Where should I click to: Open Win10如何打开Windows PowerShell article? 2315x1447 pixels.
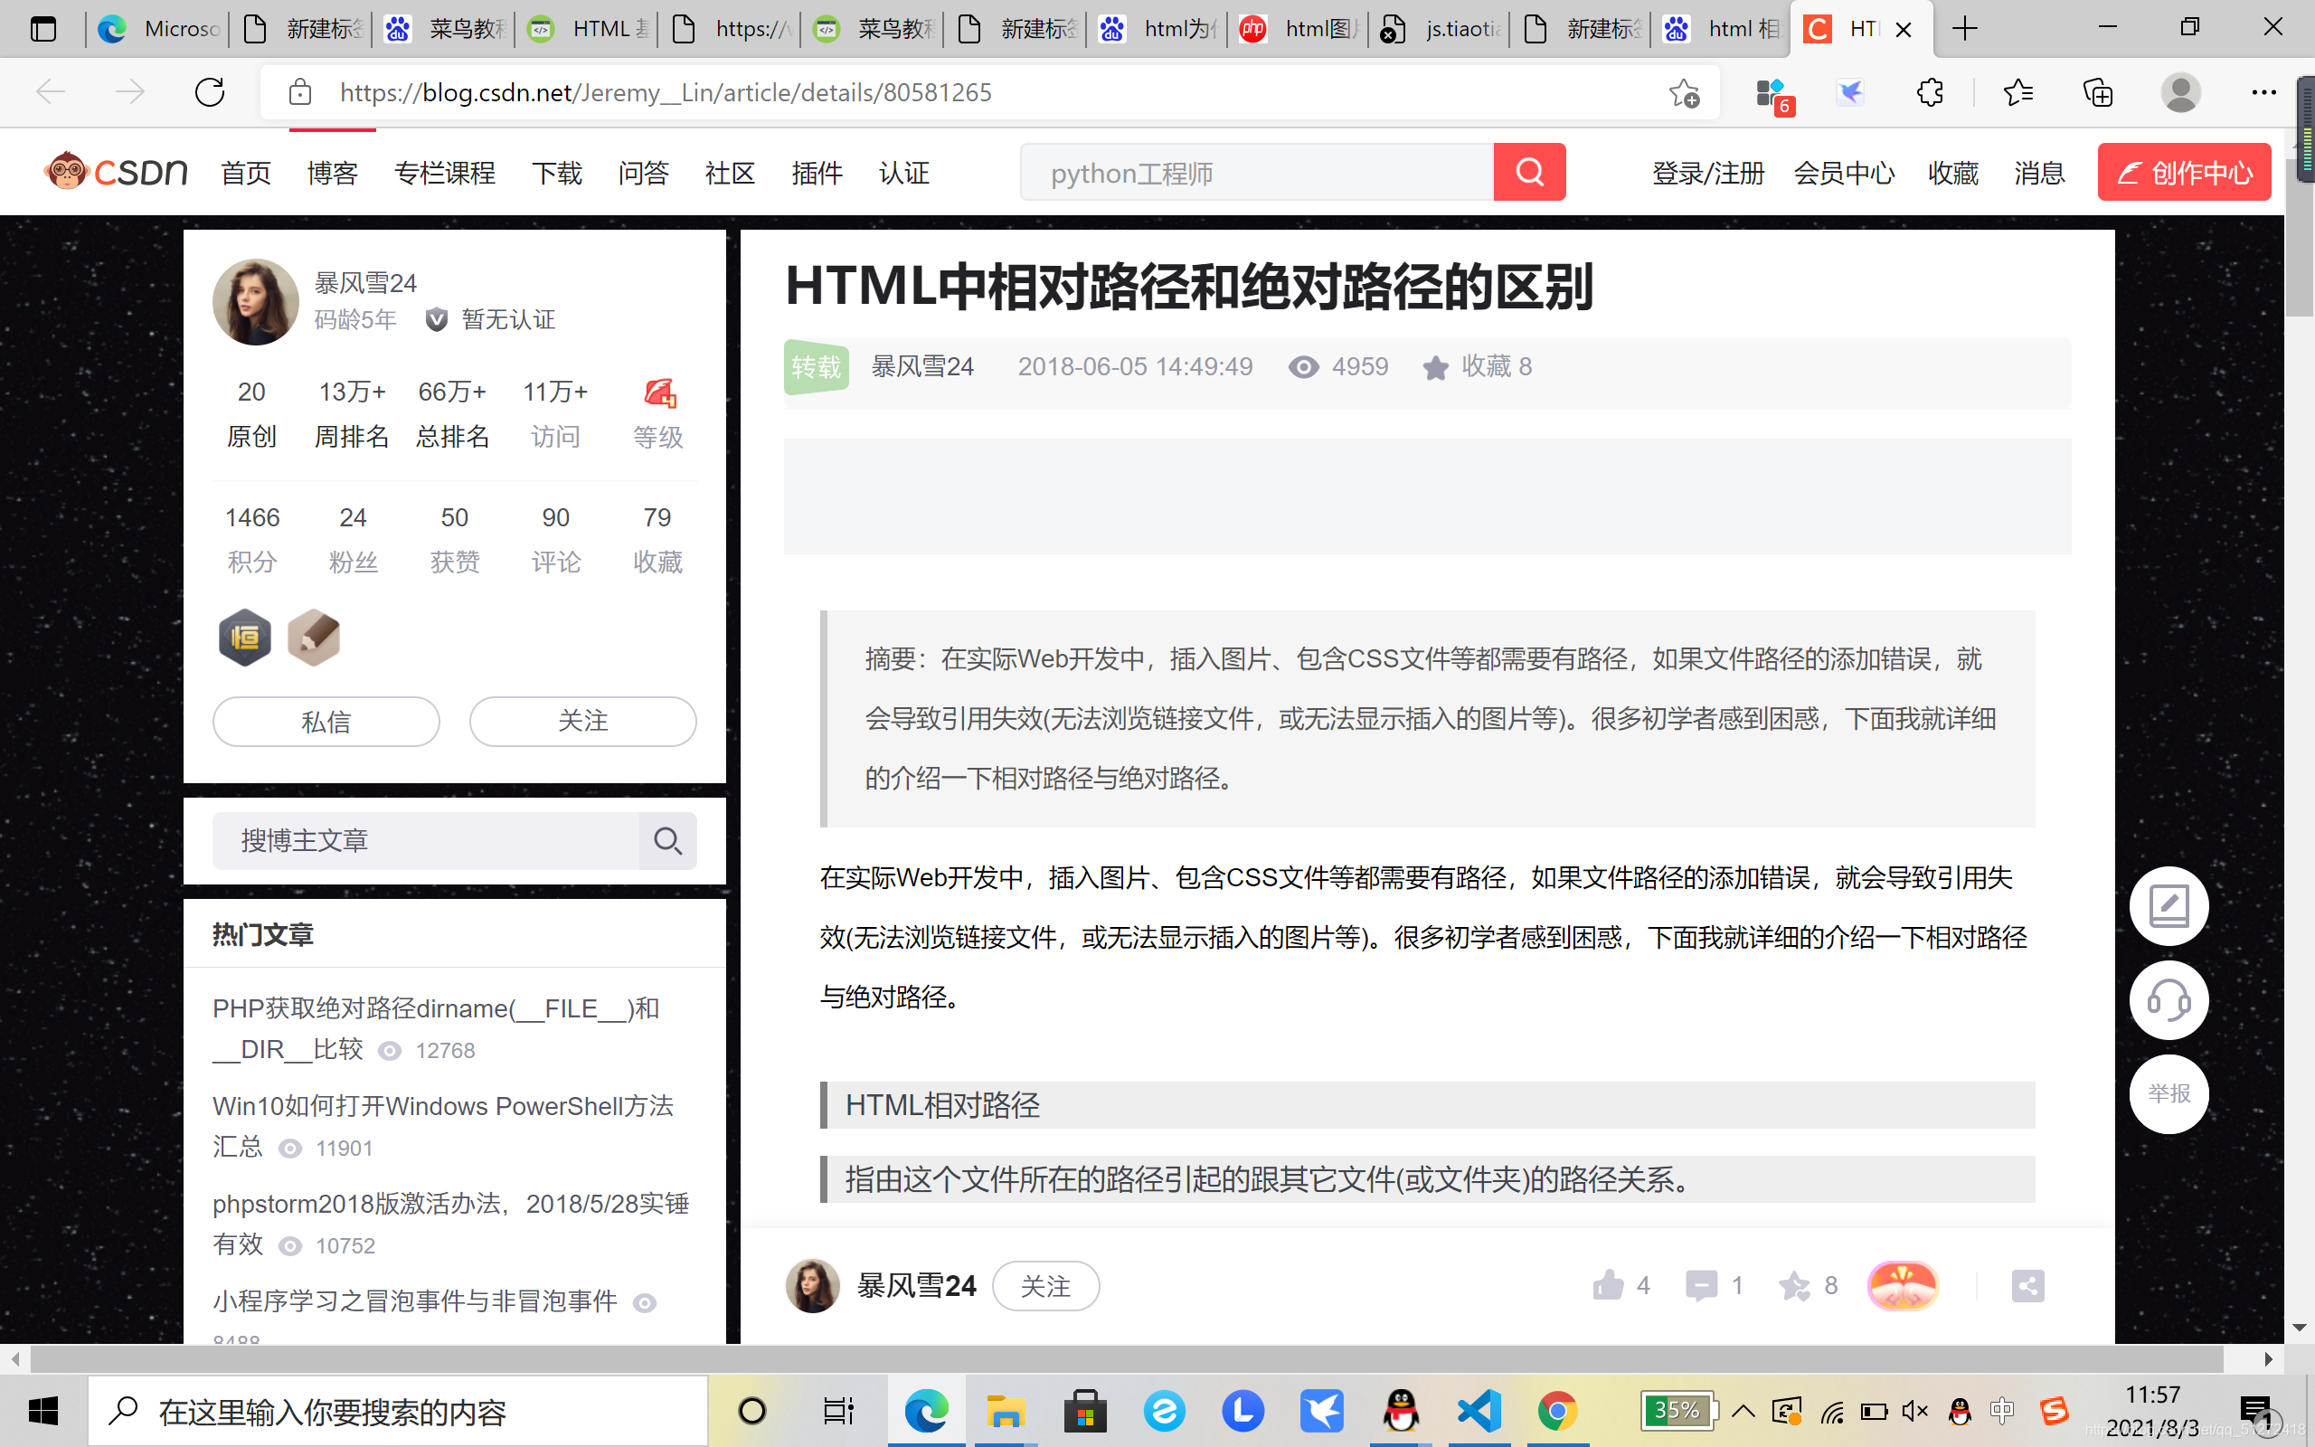click(443, 1127)
